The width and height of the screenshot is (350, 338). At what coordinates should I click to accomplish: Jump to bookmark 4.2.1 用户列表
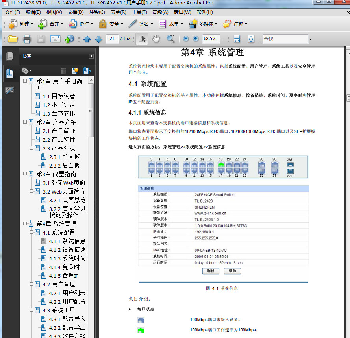click(67, 293)
